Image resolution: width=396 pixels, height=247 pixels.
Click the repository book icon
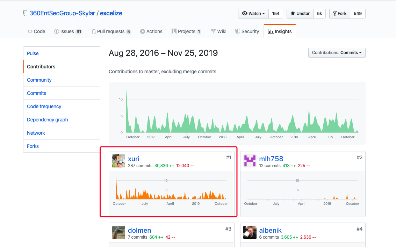25,13
